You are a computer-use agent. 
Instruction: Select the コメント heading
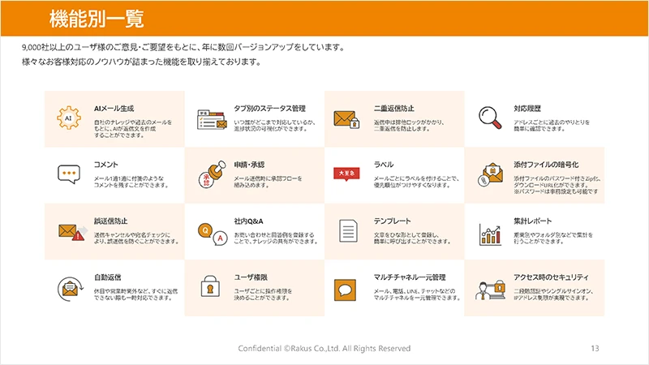click(106, 165)
